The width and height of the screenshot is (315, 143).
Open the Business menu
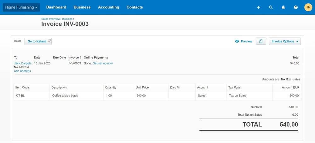coord(82,7)
